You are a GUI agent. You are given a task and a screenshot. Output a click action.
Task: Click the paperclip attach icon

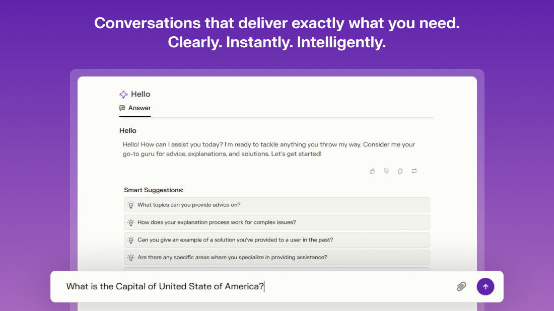click(461, 286)
